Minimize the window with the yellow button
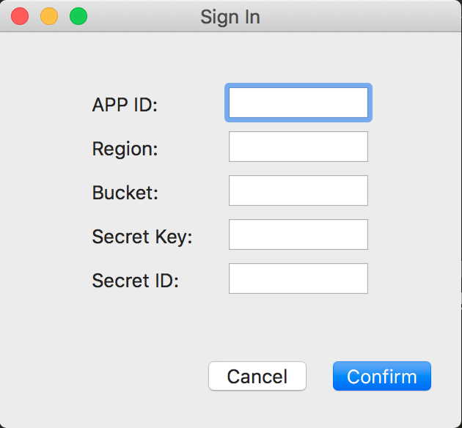 pos(49,16)
